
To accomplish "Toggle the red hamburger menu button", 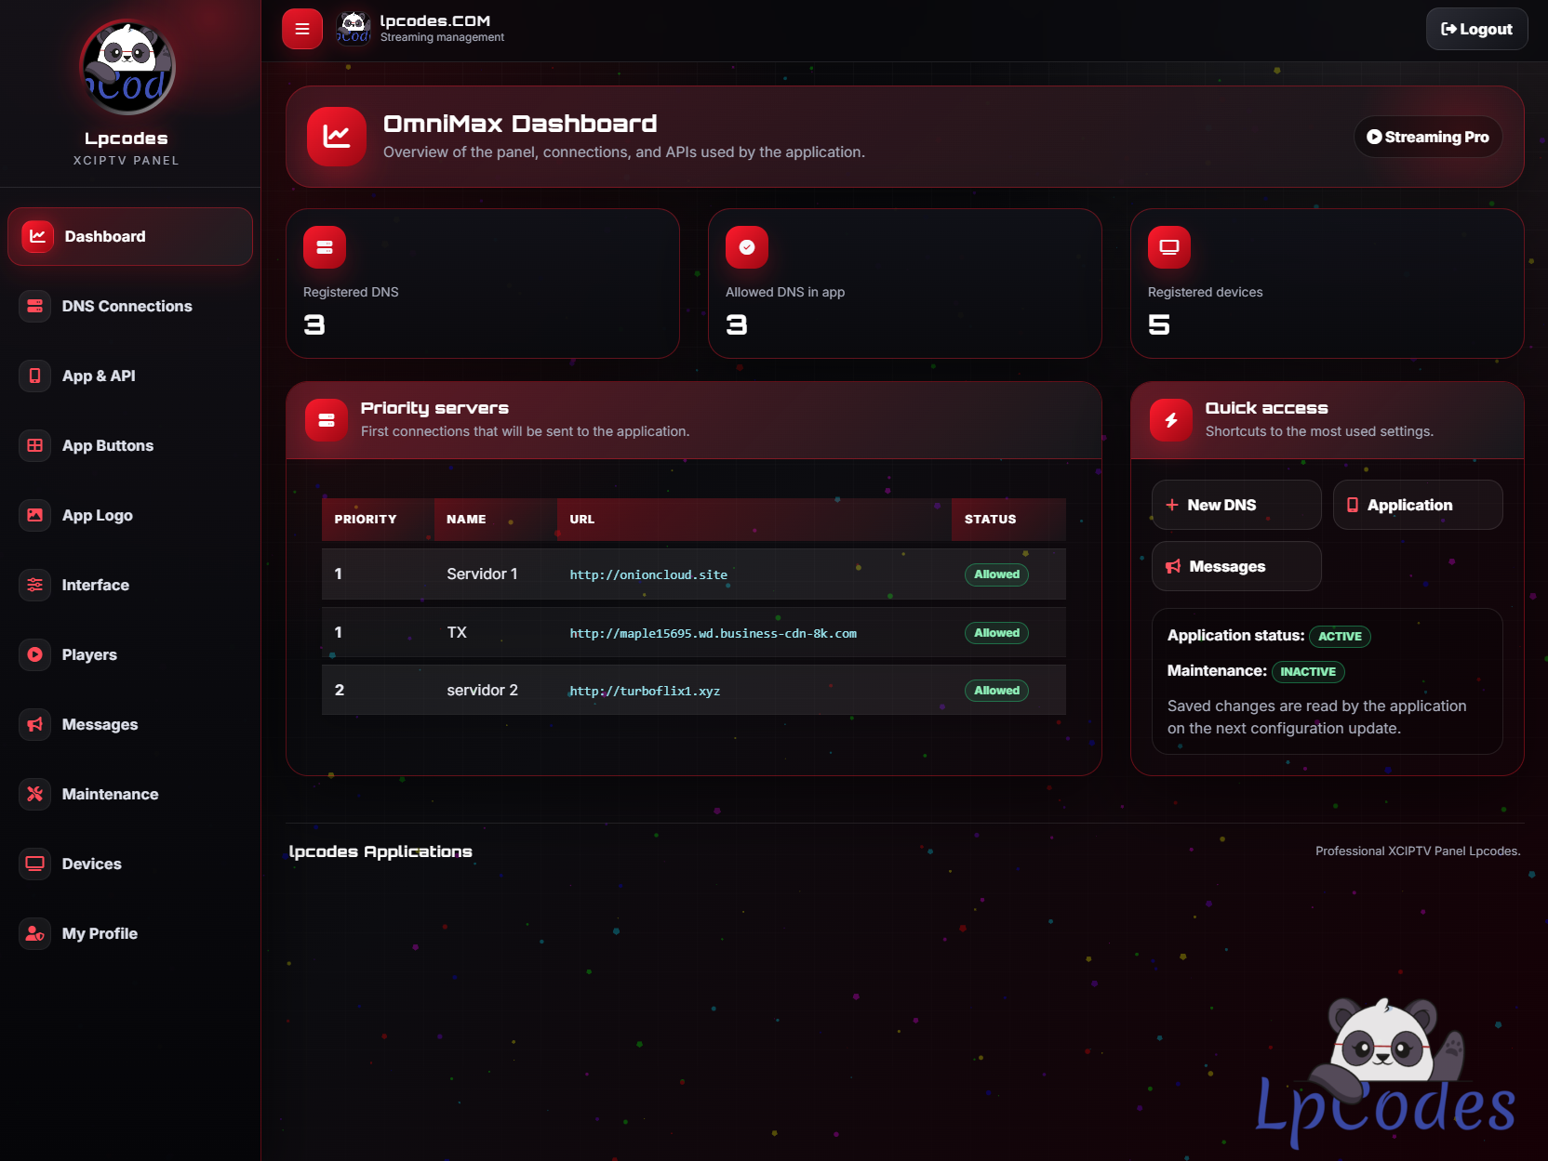I will [302, 29].
